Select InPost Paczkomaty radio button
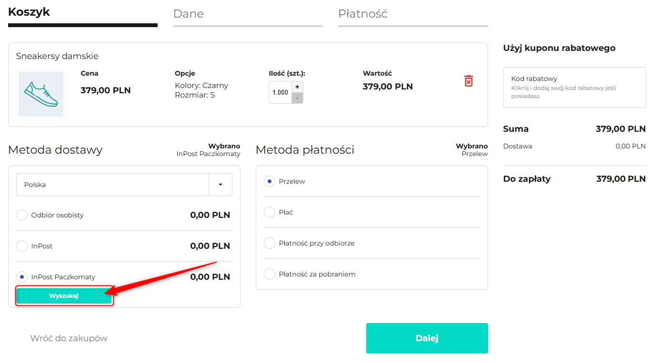The height and width of the screenshot is (363, 660). tap(22, 277)
